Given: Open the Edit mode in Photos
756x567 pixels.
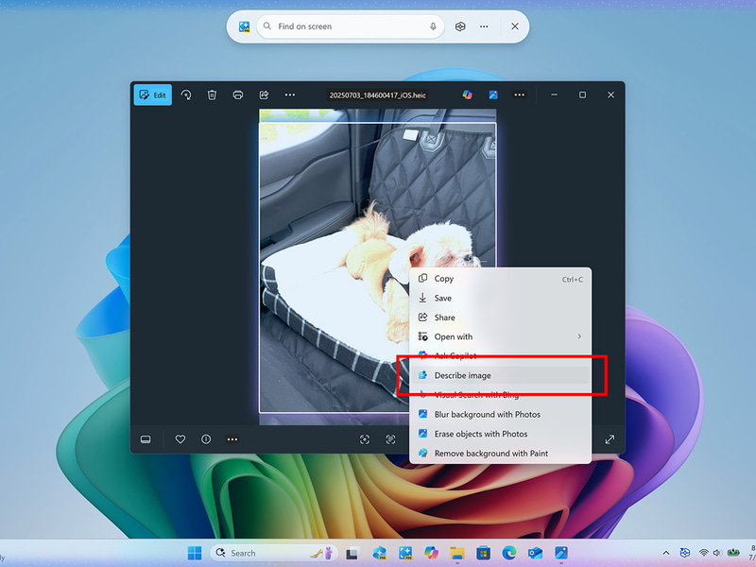Looking at the screenshot, I should pos(153,95).
